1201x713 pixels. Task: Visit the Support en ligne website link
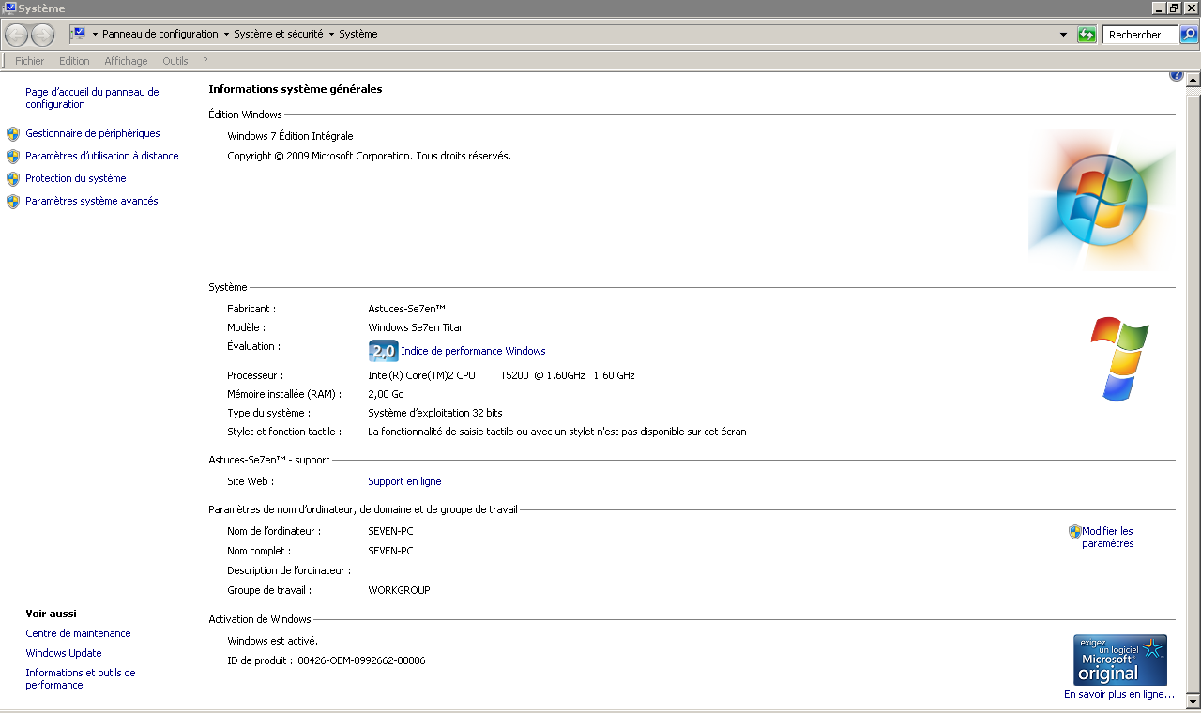click(x=404, y=481)
